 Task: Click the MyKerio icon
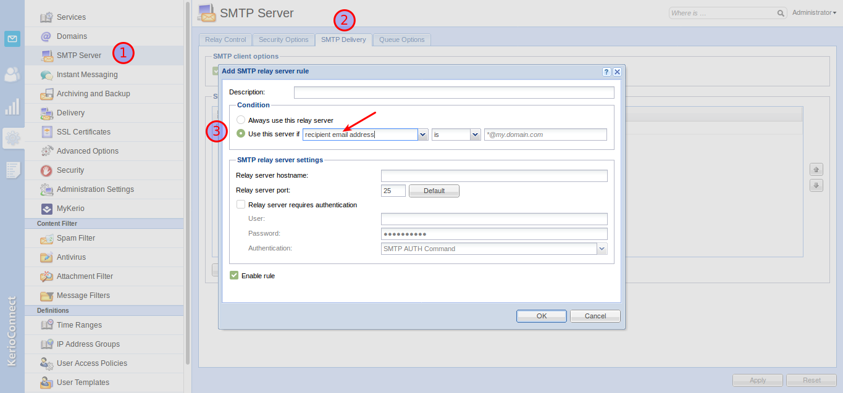pos(46,209)
